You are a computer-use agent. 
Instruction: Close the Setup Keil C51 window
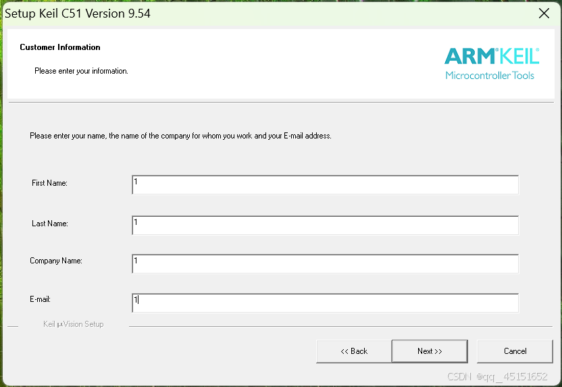(544, 14)
